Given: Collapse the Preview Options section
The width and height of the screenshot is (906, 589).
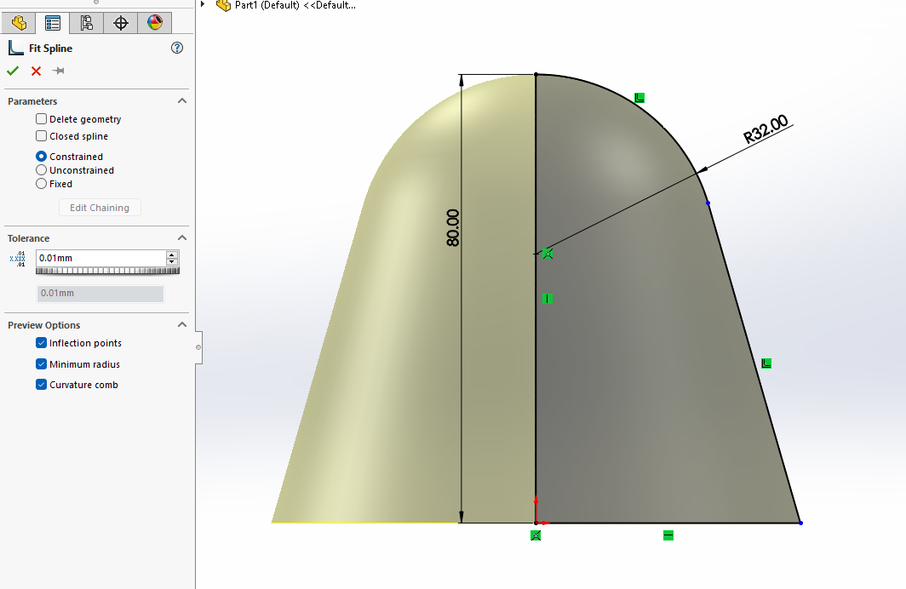Looking at the screenshot, I should (181, 324).
